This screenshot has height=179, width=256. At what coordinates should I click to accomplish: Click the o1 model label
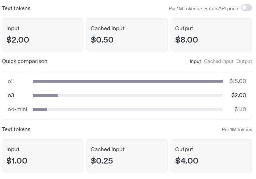tap(10, 81)
